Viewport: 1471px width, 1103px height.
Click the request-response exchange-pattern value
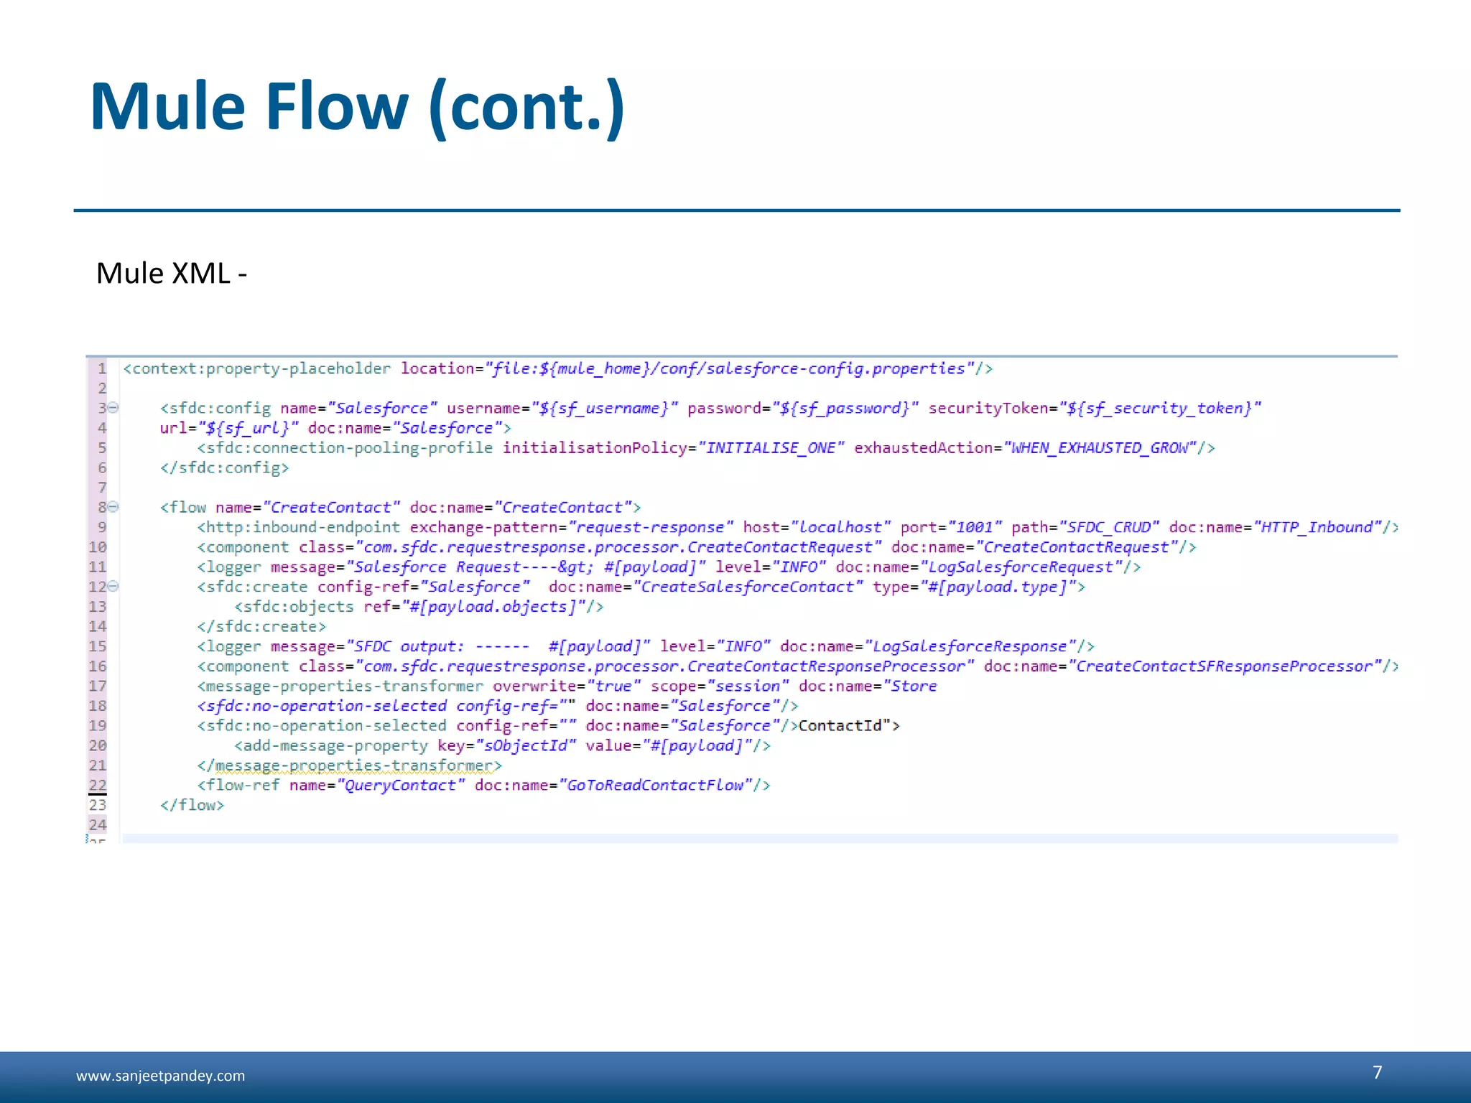point(650,527)
